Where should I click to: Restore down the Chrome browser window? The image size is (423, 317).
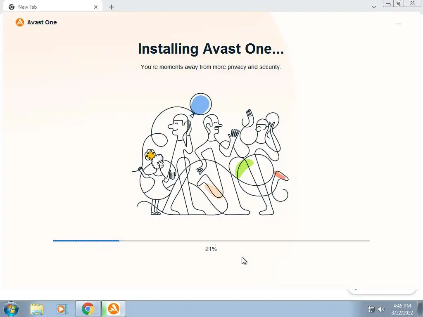click(399, 3)
